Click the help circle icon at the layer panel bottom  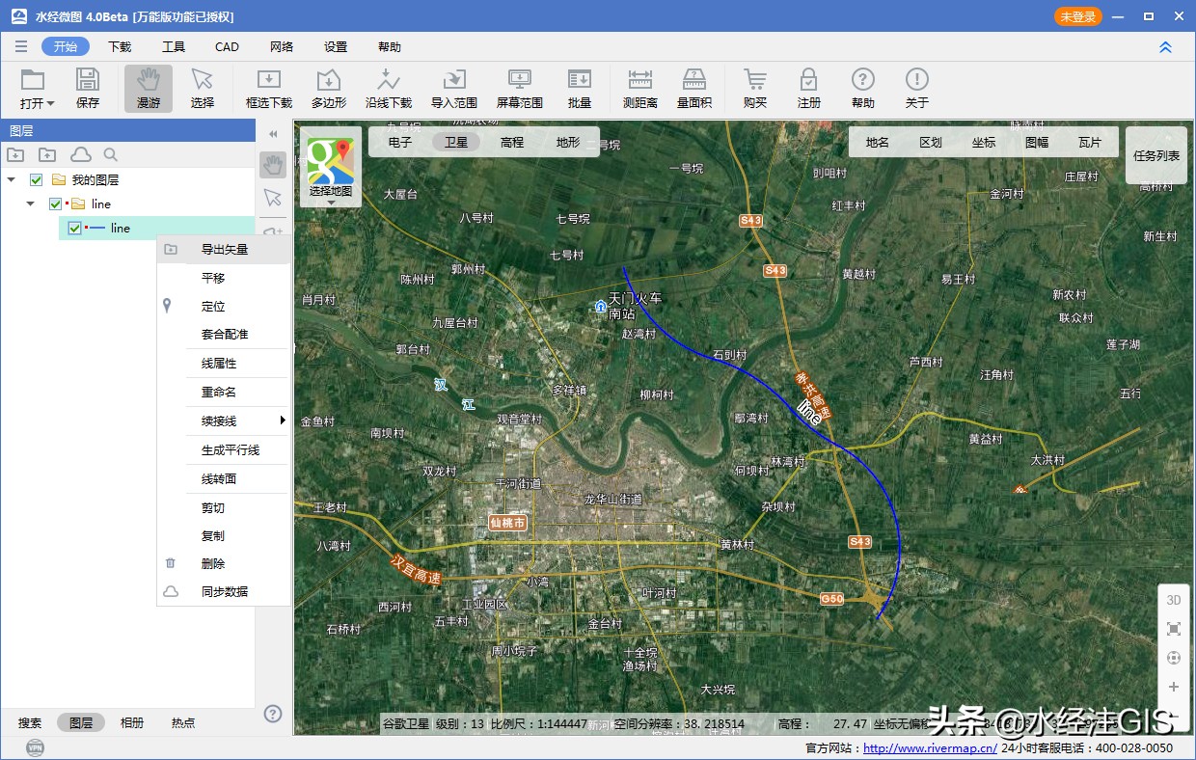pos(273,714)
